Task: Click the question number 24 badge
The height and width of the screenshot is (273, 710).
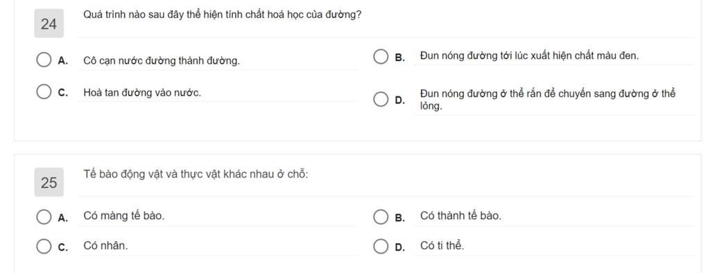Action: (x=49, y=24)
